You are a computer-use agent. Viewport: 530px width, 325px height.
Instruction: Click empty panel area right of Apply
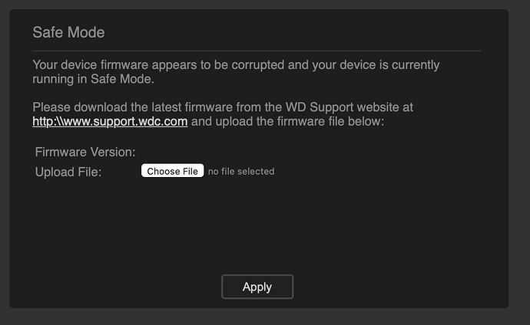tap(399, 287)
